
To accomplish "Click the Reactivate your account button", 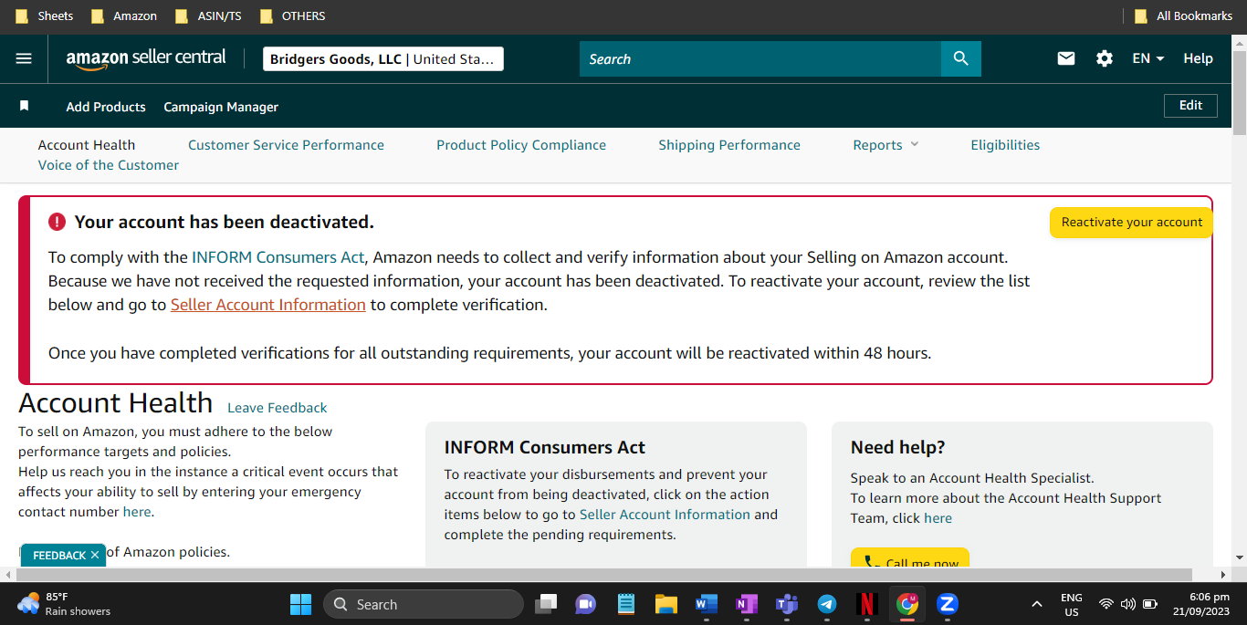I will pyautogui.click(x=1131, y=223).
